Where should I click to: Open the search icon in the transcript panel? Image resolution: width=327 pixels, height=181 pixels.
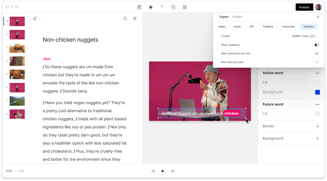tap(125, 18)
